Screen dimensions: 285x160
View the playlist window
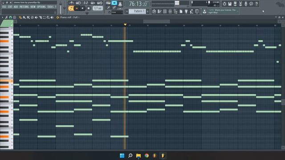tap(154, 12)
